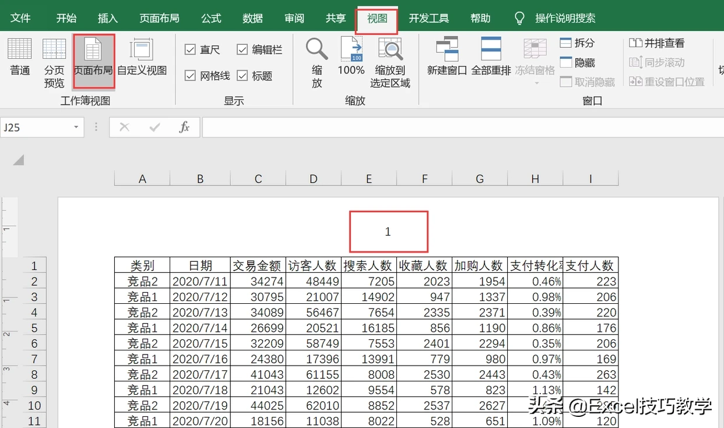The width and height of the screenshot is (724, 428).
Task: Open the Insert (插入) tab
Action: (108, 18)
